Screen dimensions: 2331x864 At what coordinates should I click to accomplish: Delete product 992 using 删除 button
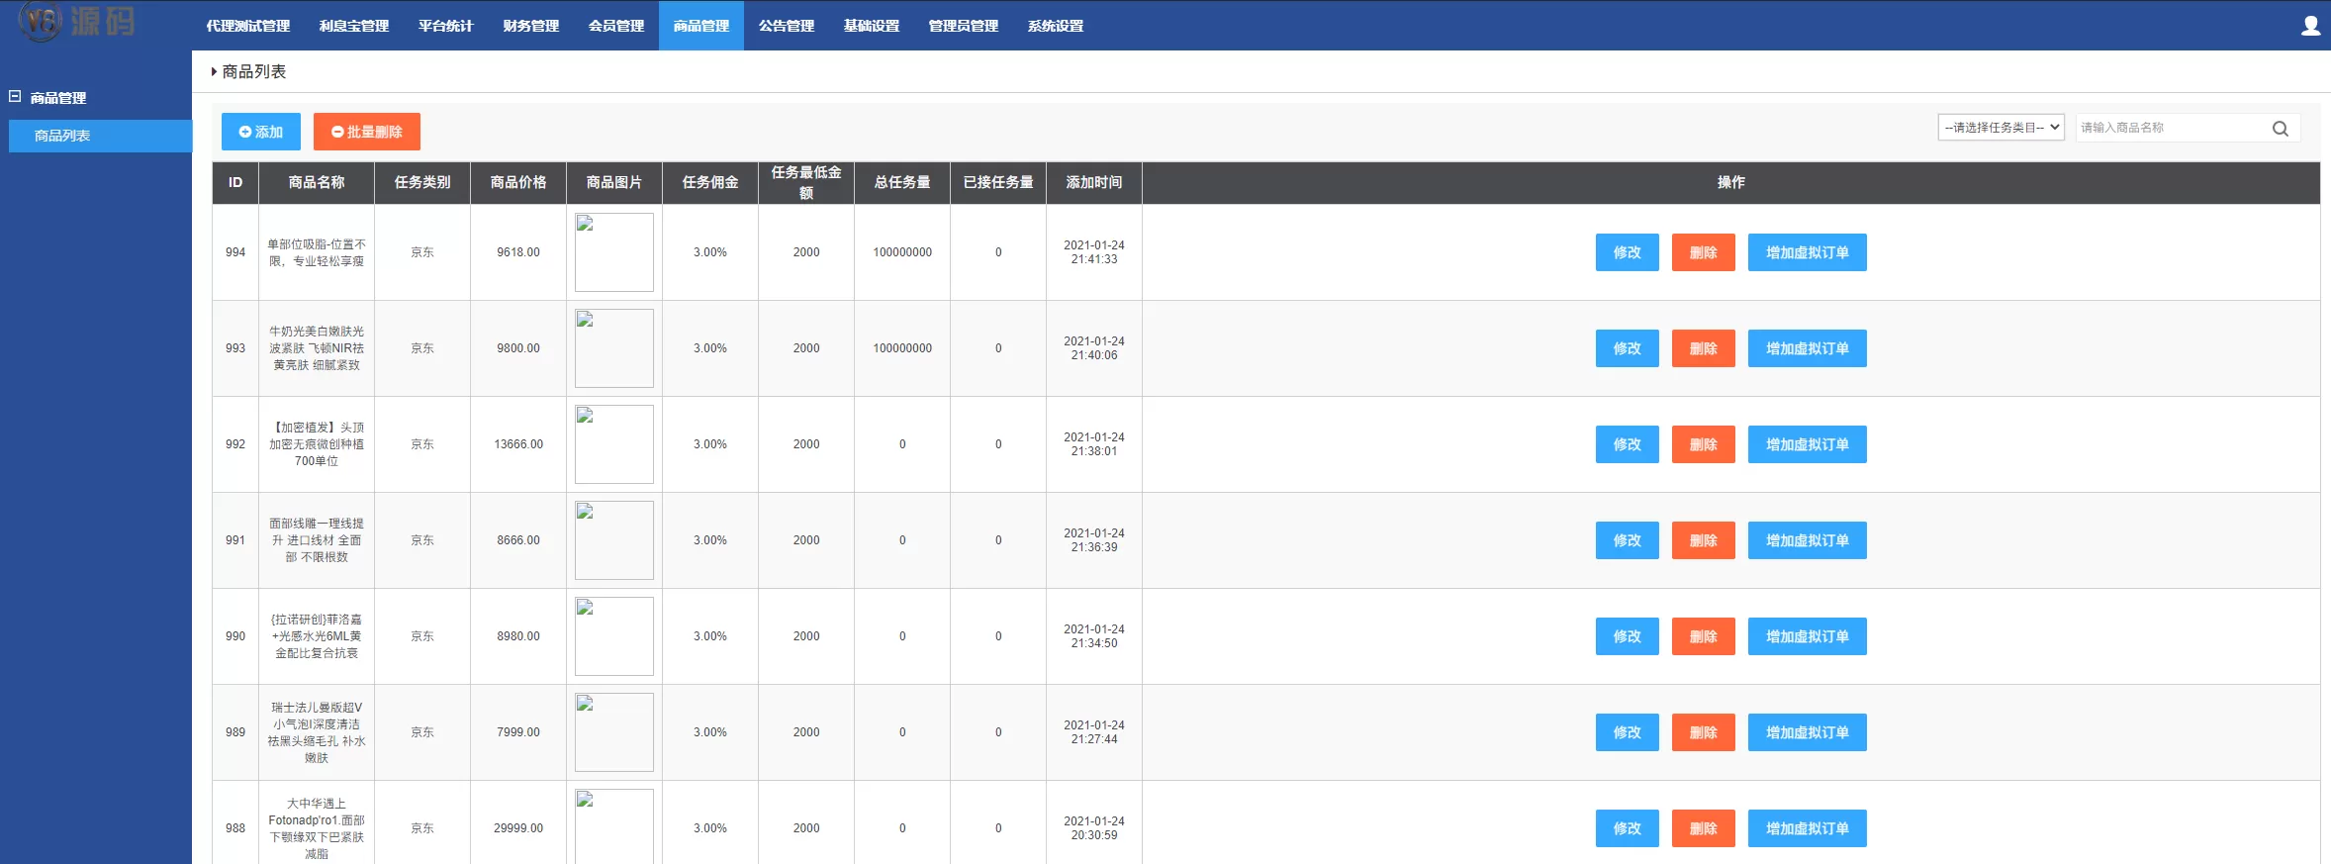[1702, 444]
